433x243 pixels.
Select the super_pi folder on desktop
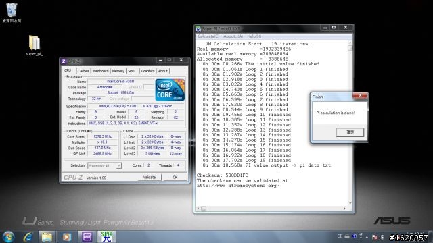[35, 45]
